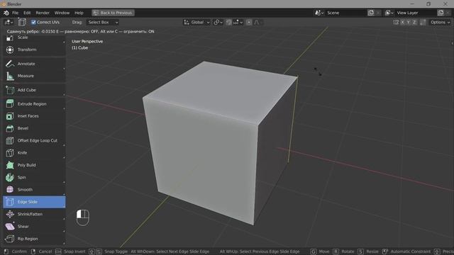Select the Bevel tool

coord(34,128)
